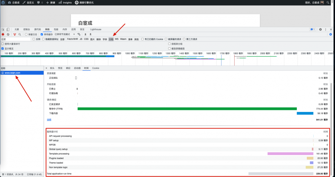335x177 pixels.
Task: Click the 过滤 filter text field
Action: point(15,39)
